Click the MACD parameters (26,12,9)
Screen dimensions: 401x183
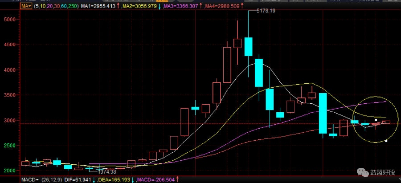[50, 179]
